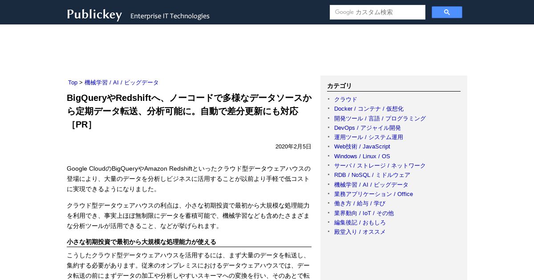
Task: Open サーバ / ストレージ / ネットワーク category
Action: (380, 166)
